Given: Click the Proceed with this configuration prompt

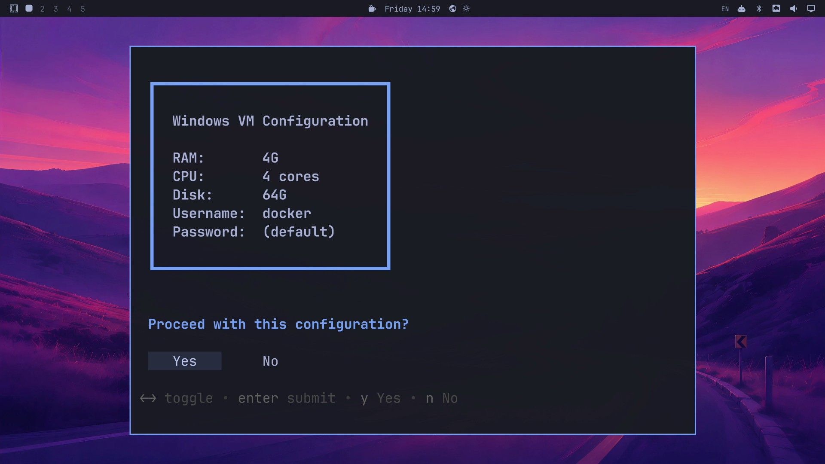Looking at the screenshot, I should tap(278, 324).
